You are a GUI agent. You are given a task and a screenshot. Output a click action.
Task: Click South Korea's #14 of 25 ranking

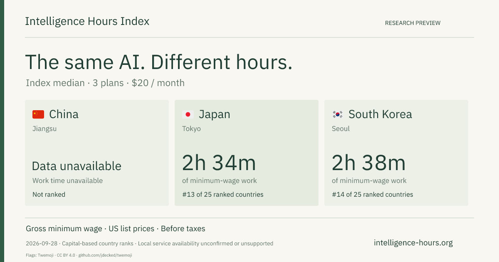point(373,194)
